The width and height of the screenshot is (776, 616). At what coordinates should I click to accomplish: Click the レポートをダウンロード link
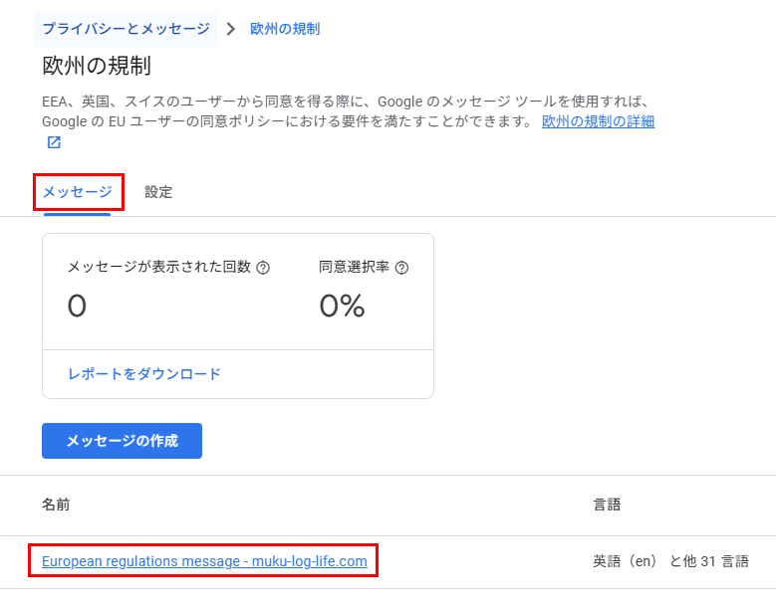(x=144, y=374)
